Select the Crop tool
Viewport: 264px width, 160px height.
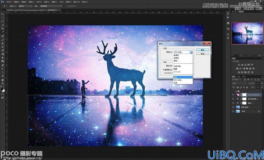click(x=3, y=28)
